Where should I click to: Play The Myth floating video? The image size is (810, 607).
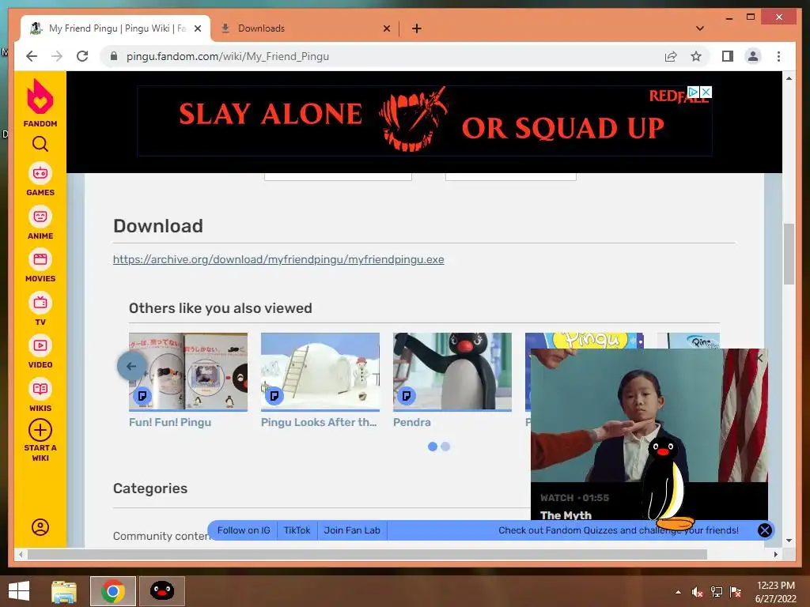(649, 416)
